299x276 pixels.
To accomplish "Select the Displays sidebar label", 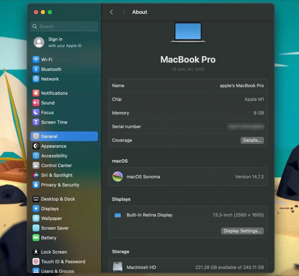I will point(50,209).
